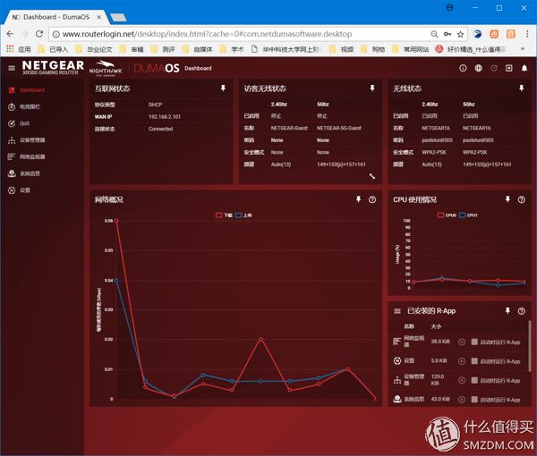Open the 学术 bookmarks folder

232,49
